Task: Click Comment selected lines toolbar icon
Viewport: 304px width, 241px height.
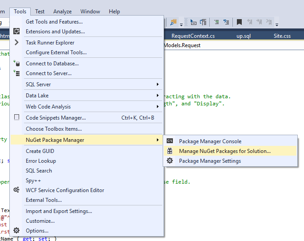Action: point(216,22)
